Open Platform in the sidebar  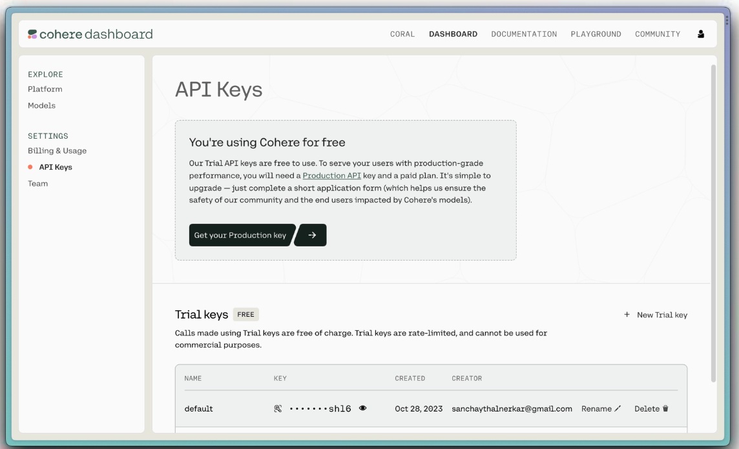click(x=45, y=89)
